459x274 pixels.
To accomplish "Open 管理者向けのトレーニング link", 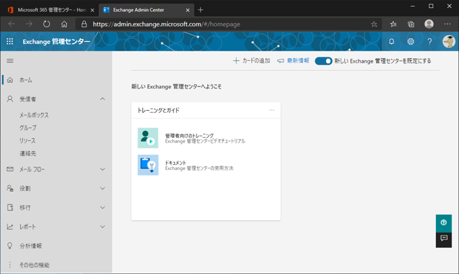I will tap(190, 136).
